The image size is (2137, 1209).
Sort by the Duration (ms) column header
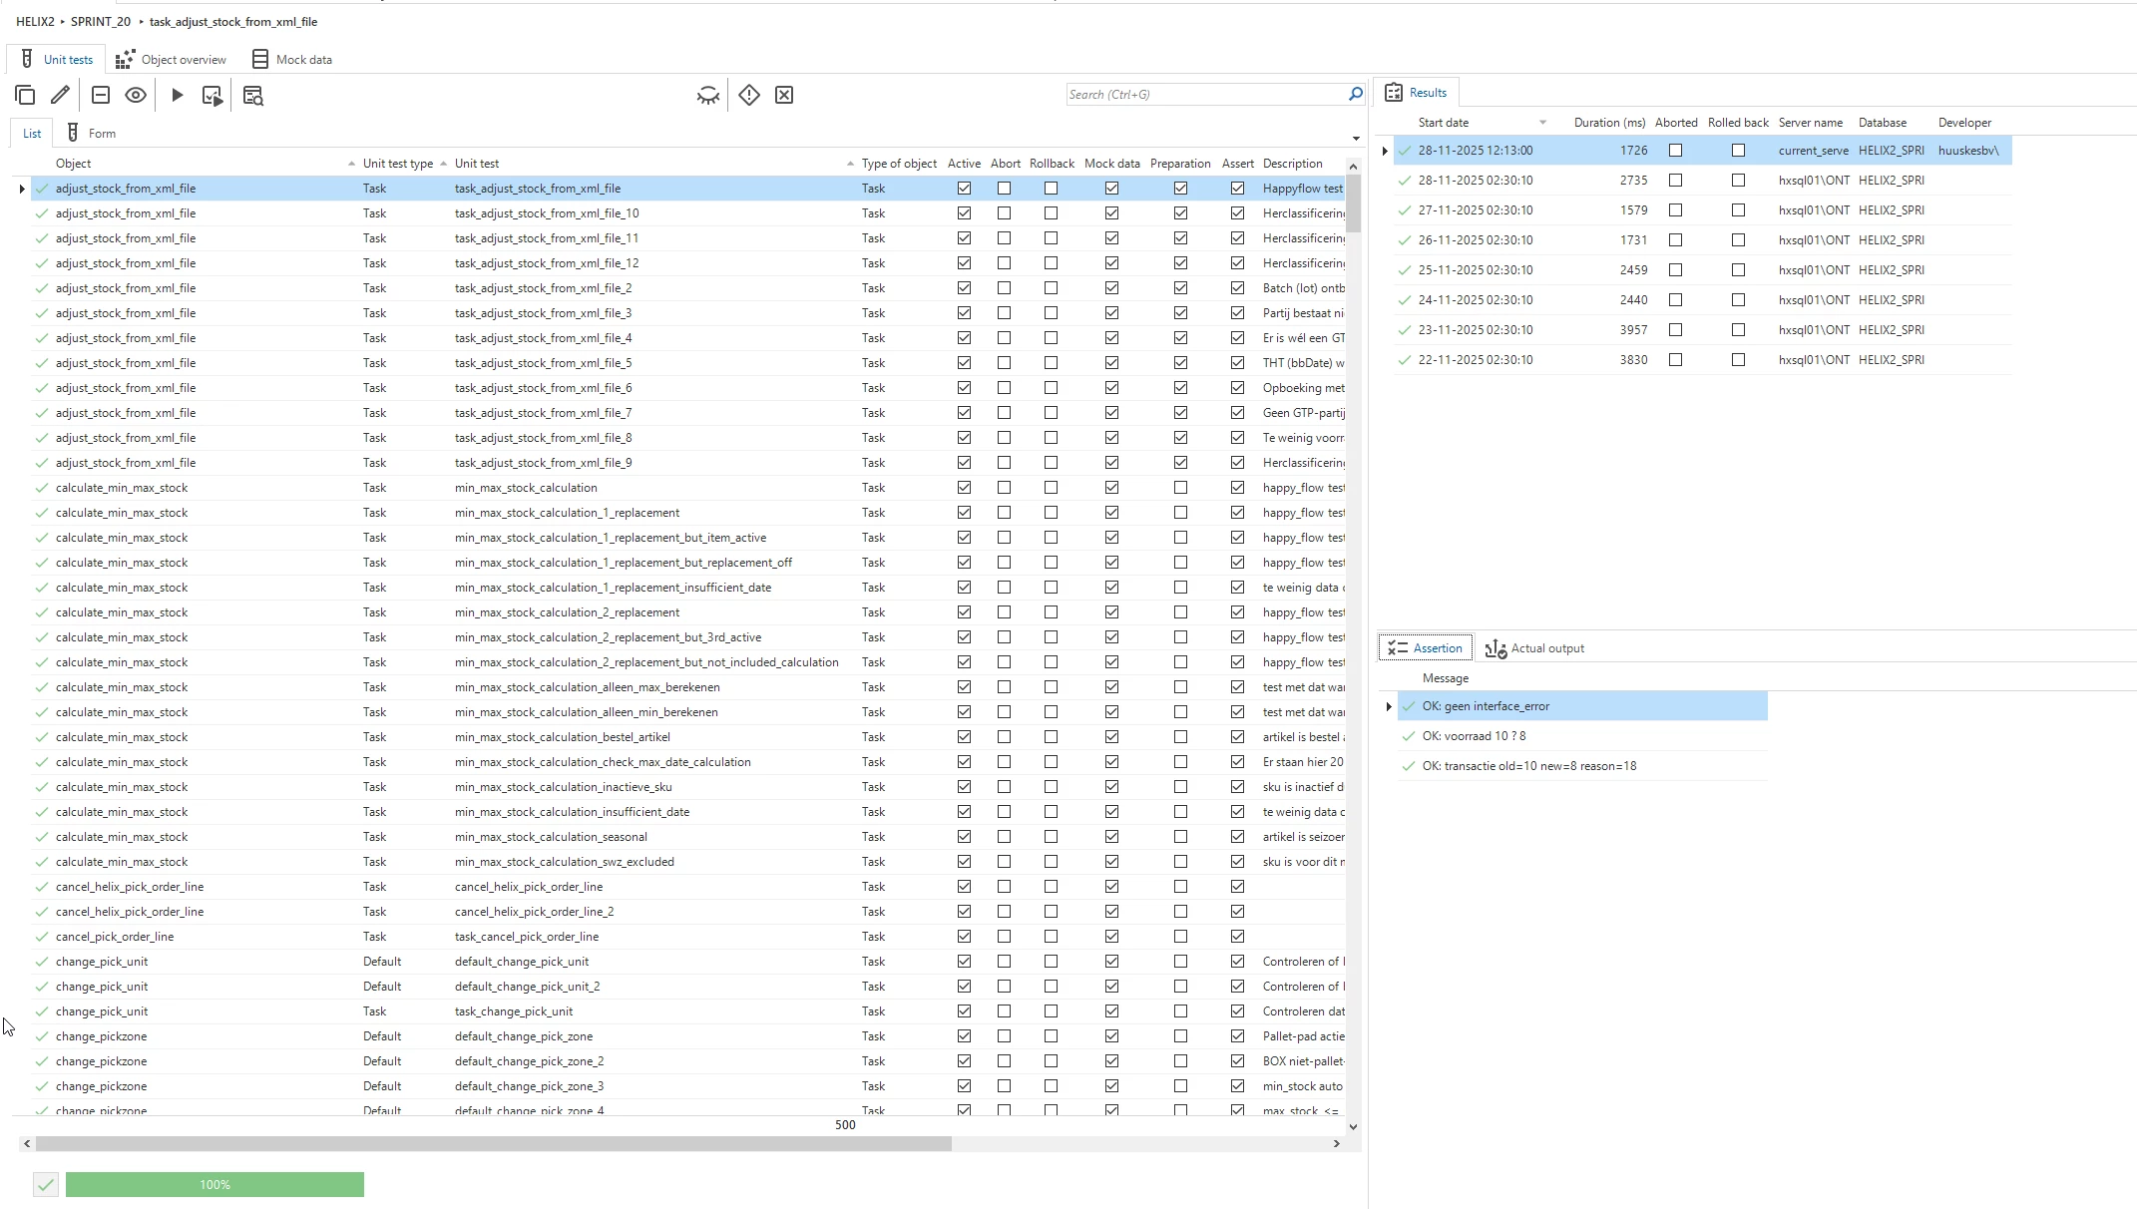click(1608, 123)
